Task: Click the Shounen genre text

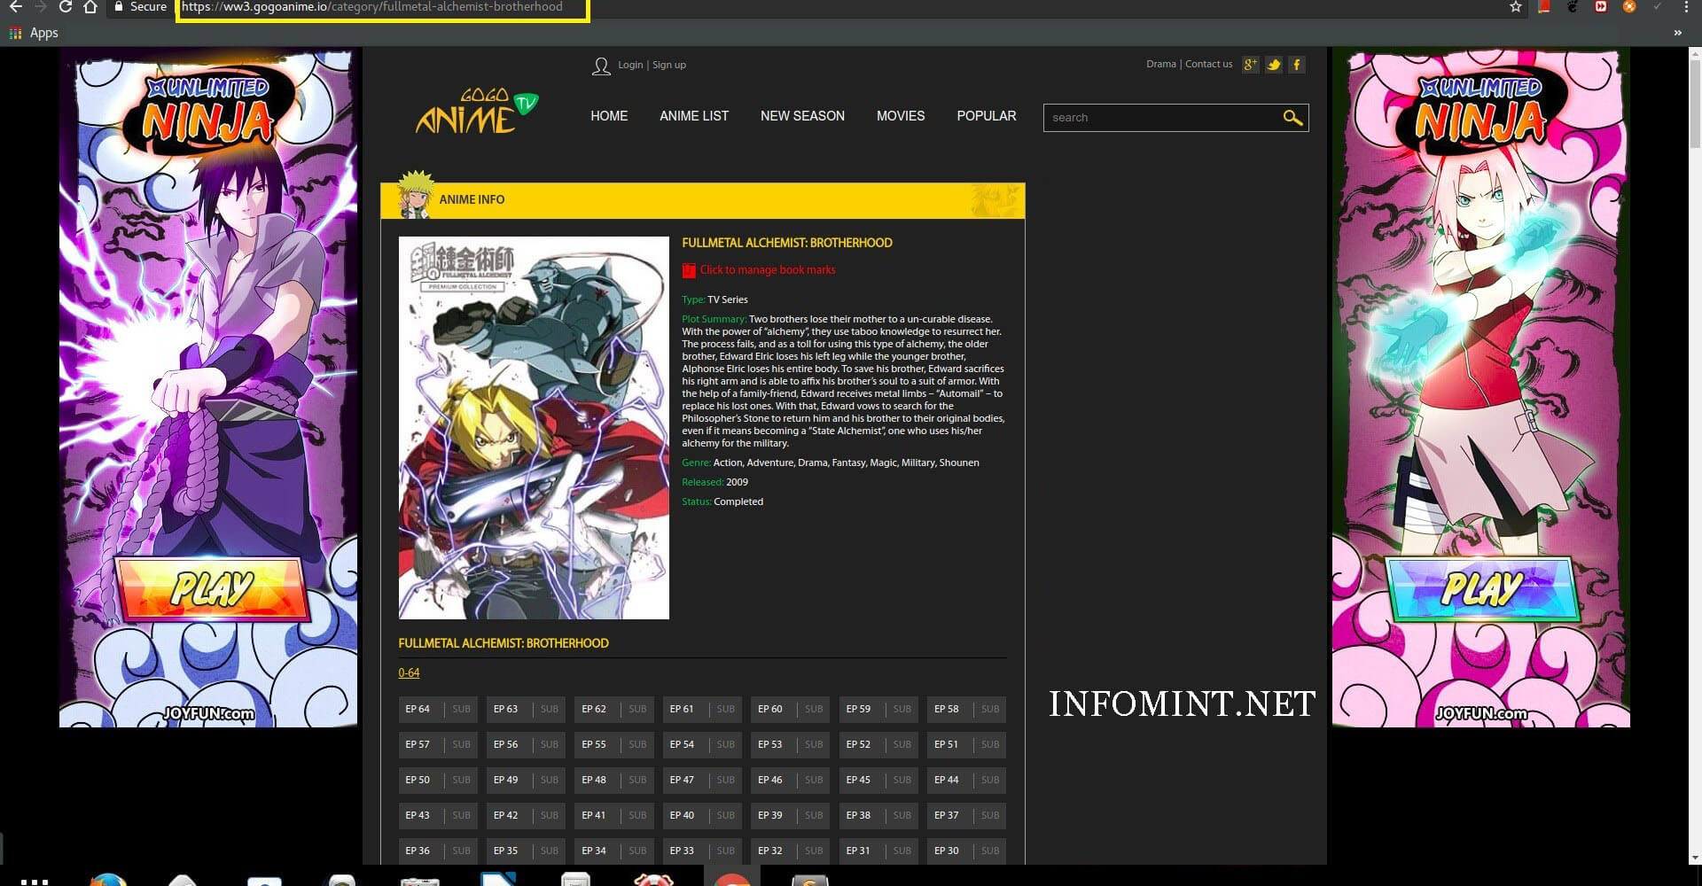Action: [x=959, y=462]
